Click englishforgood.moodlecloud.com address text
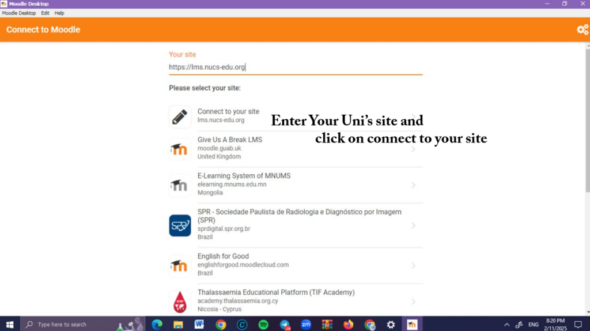 point(243,265)
